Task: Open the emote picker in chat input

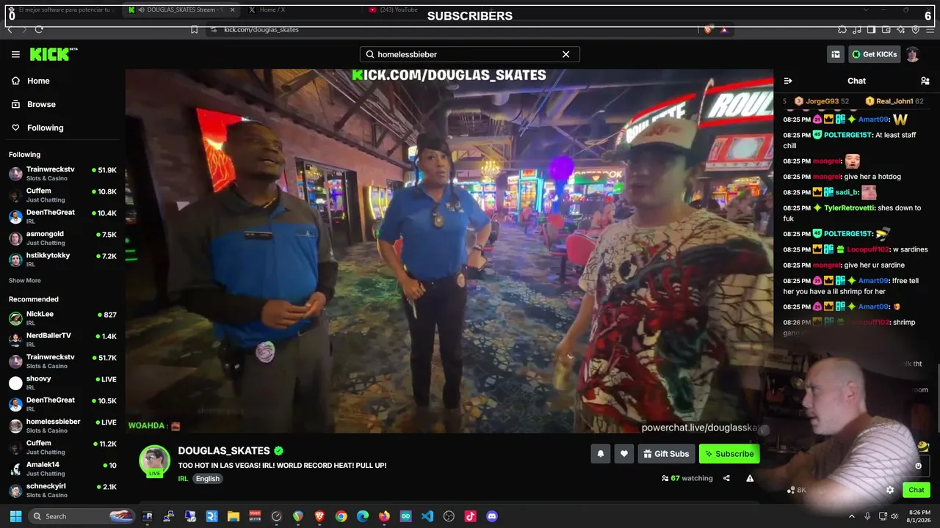Action: point(918,466)
